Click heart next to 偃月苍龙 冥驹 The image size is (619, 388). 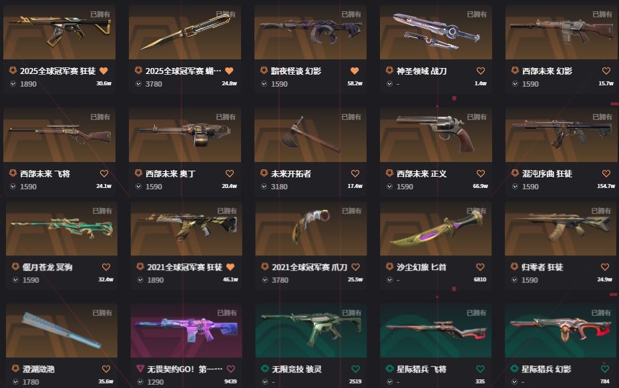106,267
